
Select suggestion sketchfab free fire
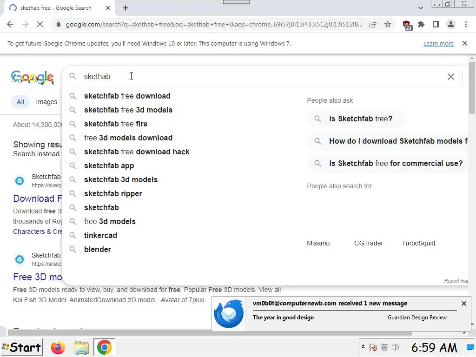pos(182,124)
